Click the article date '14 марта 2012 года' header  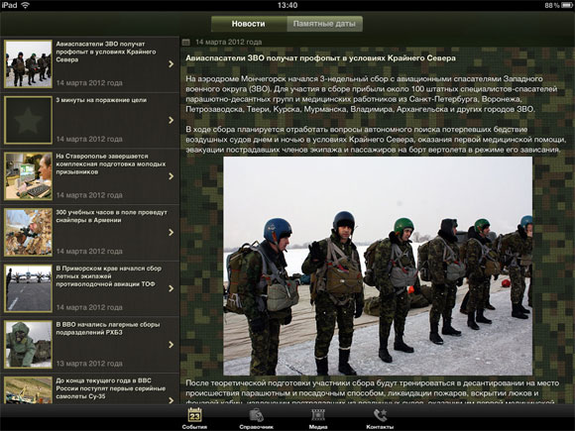click(228, 43)
